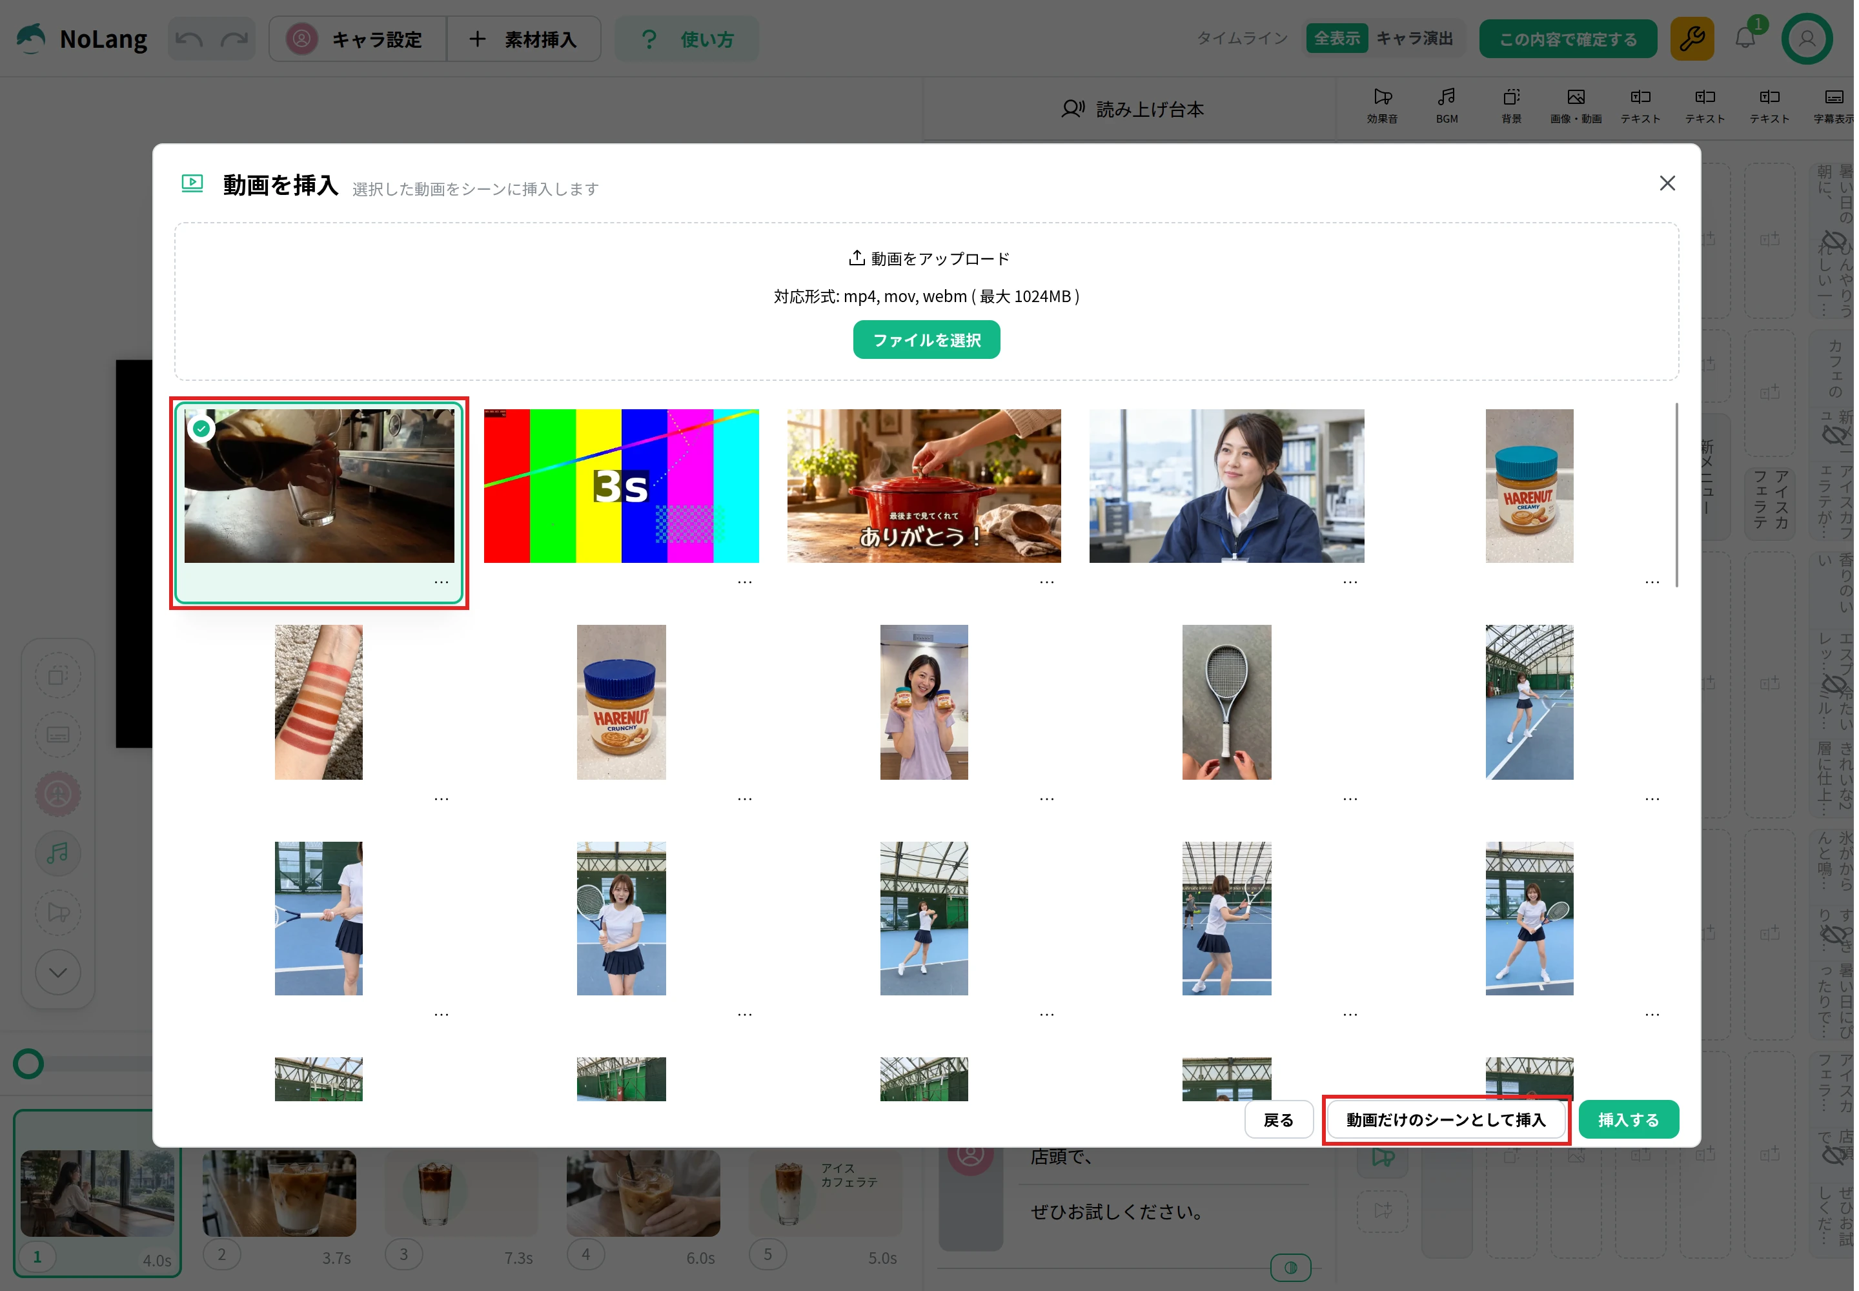Viewport: 1859px width, 1291px height.
Task: Select the woman holding two jars video
Action: 924,702
